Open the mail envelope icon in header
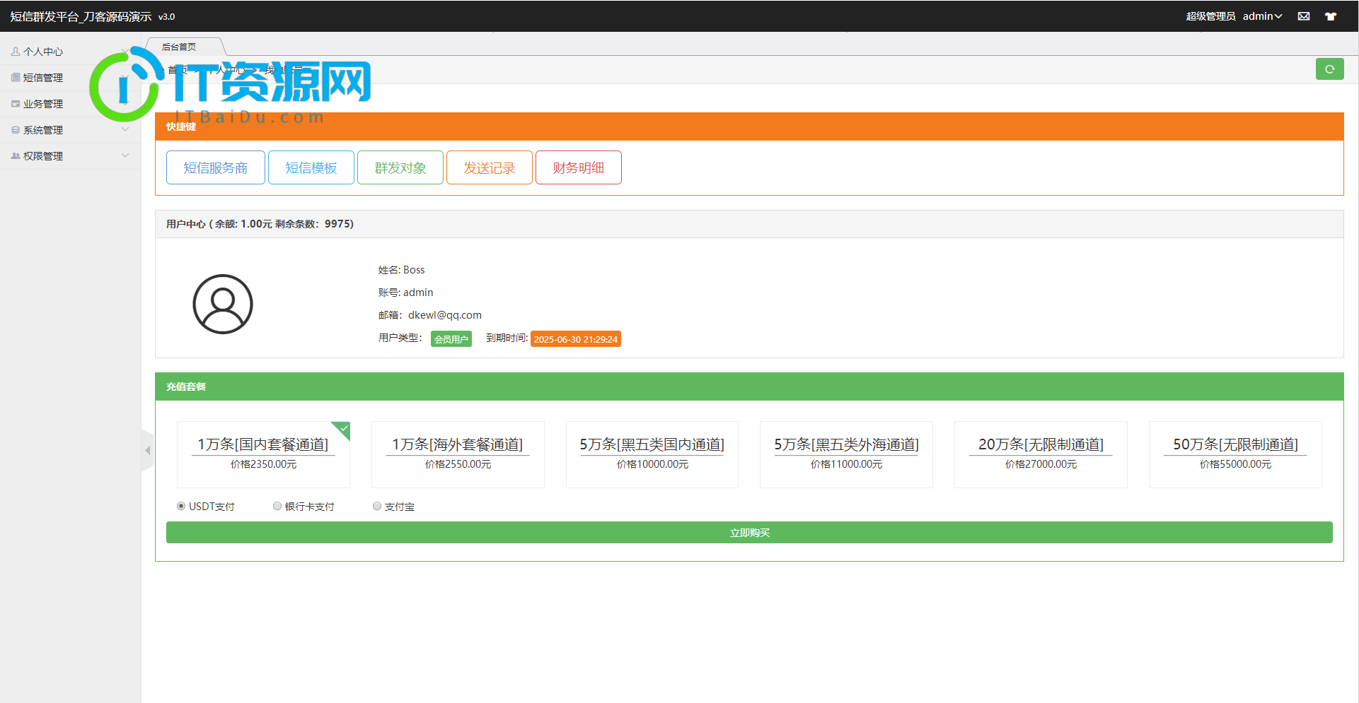The image size is (1359, 703). click(1304, 16)
